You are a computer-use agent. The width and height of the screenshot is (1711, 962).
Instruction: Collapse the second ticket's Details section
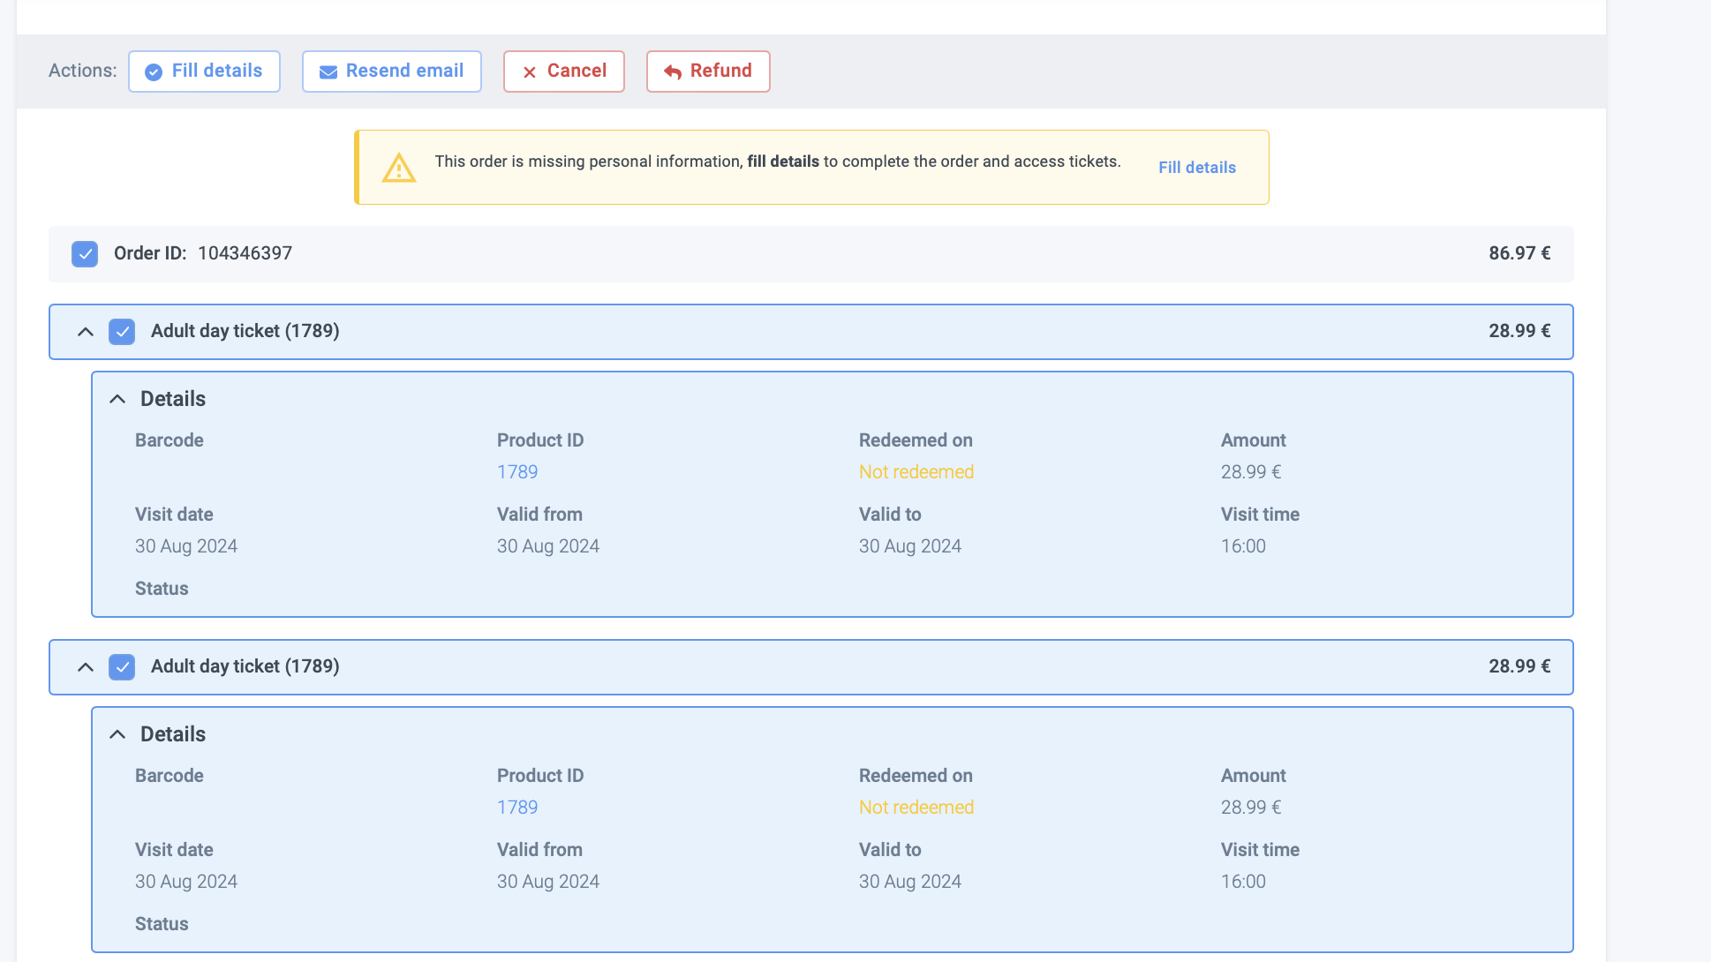(x=117, y=734)
